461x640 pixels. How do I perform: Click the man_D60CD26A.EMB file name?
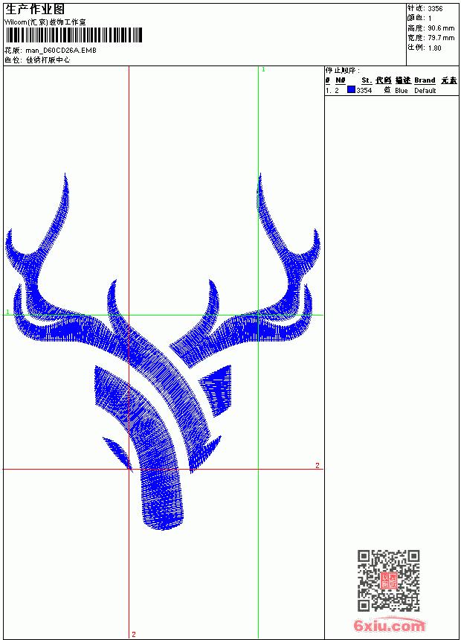[x=61, y=51]
